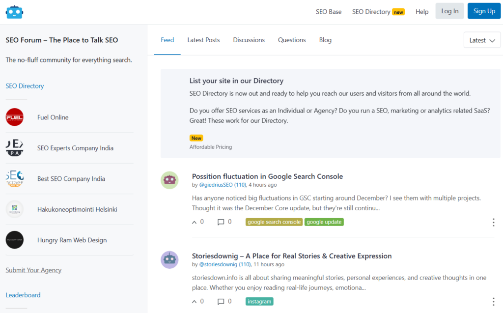Open SEO Directory in the top navigation
Screen dimensions: 503x313
371,12
